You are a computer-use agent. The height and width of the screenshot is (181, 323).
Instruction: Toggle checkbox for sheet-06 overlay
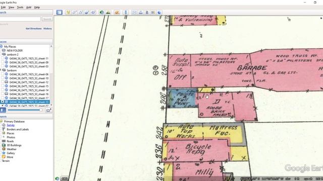point(3,74)
